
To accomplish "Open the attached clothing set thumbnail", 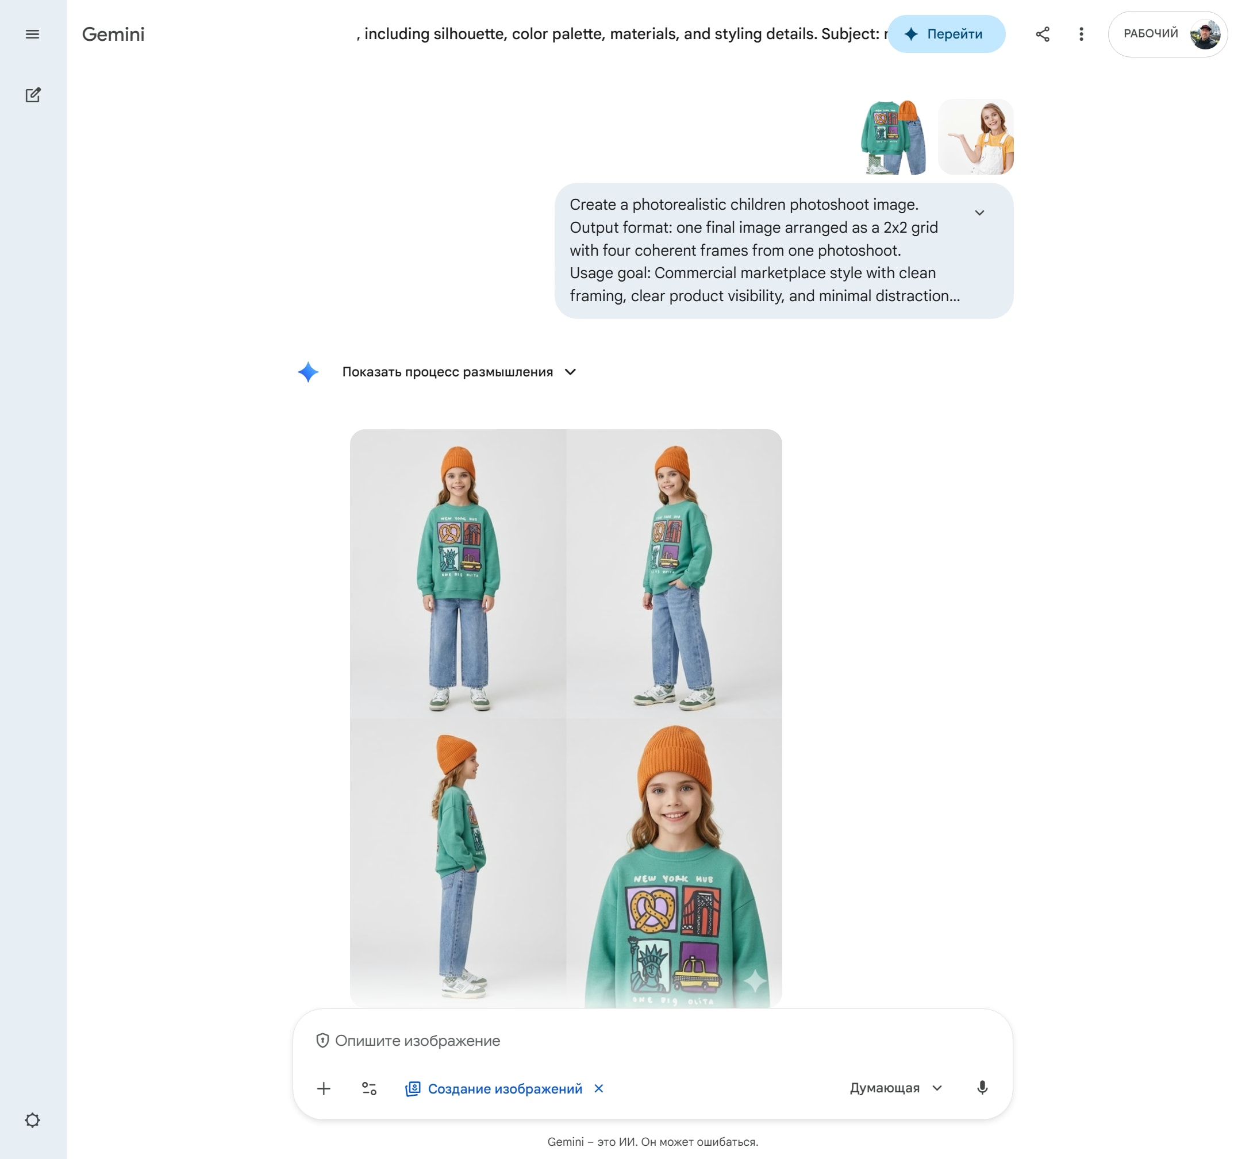I will pyautogui.click(x=893, y=137).
